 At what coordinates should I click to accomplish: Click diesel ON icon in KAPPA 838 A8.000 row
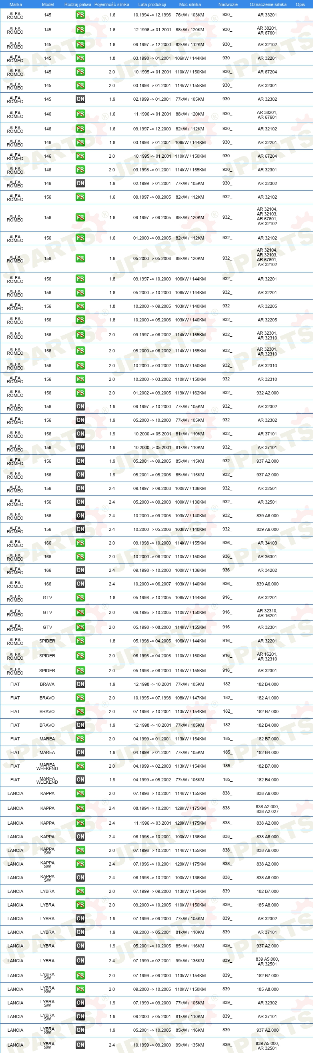tap(80, 836)
